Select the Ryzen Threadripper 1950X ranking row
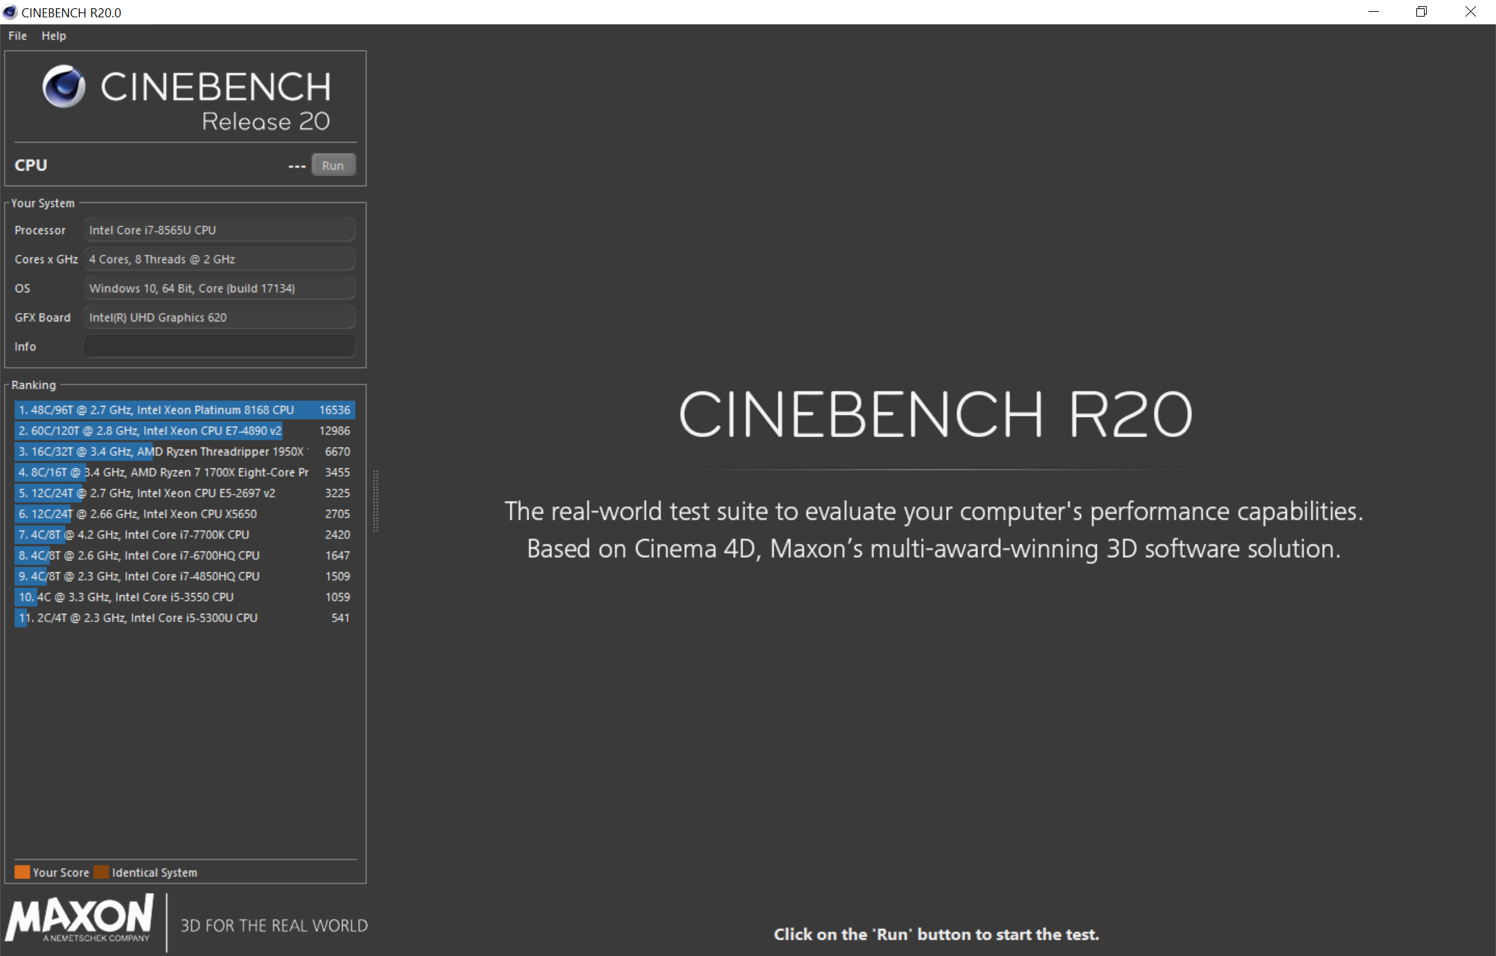Image resolution: width=1496 pixels, height=956 pixels. [185, 452]
